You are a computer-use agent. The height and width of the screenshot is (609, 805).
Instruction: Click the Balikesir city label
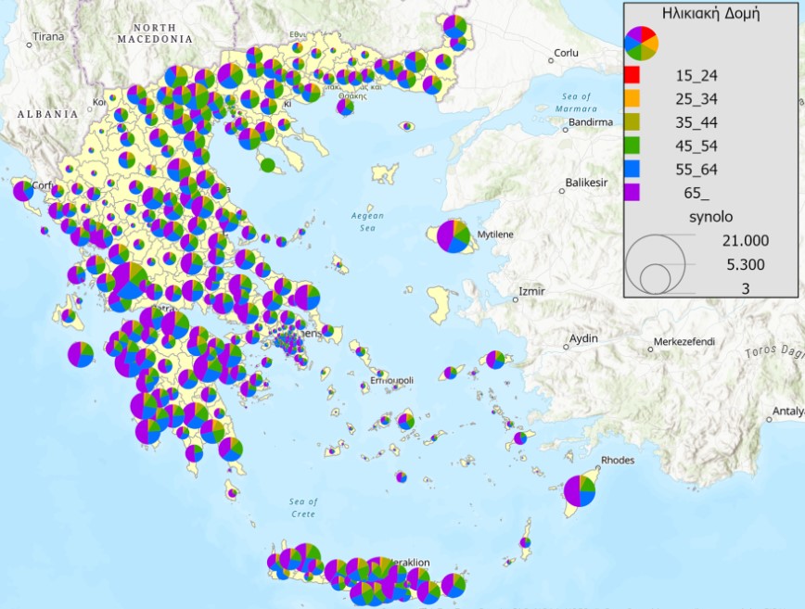(x=586, y=182)
